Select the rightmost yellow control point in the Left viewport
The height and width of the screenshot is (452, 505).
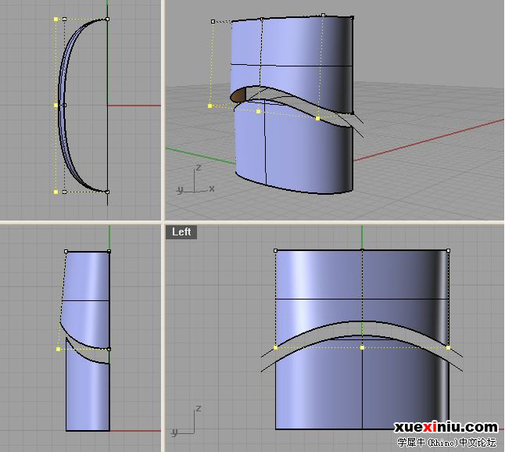[448, 348]
